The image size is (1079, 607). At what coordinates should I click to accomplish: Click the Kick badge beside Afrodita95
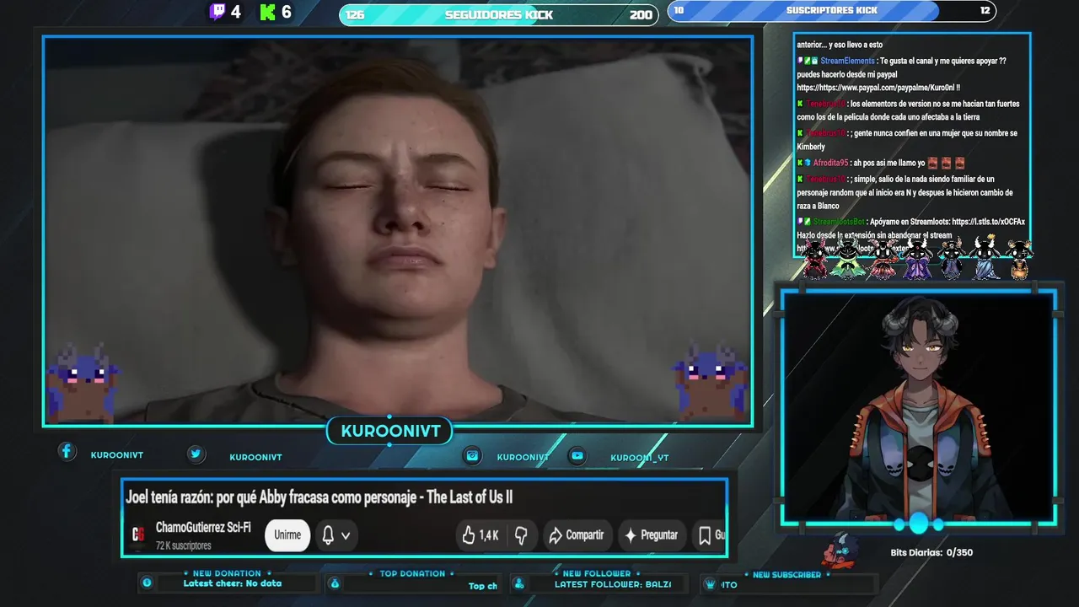[800, 162]
